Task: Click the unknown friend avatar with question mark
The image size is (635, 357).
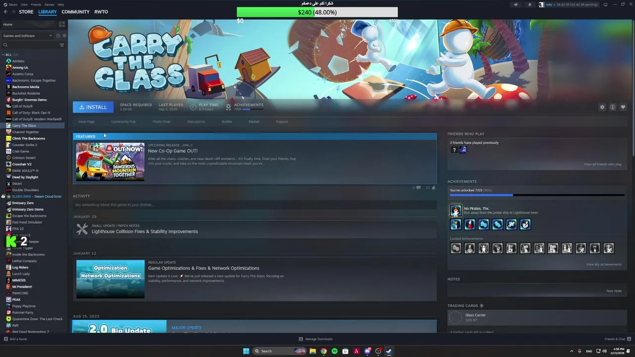Action: [x=454, y=150]
